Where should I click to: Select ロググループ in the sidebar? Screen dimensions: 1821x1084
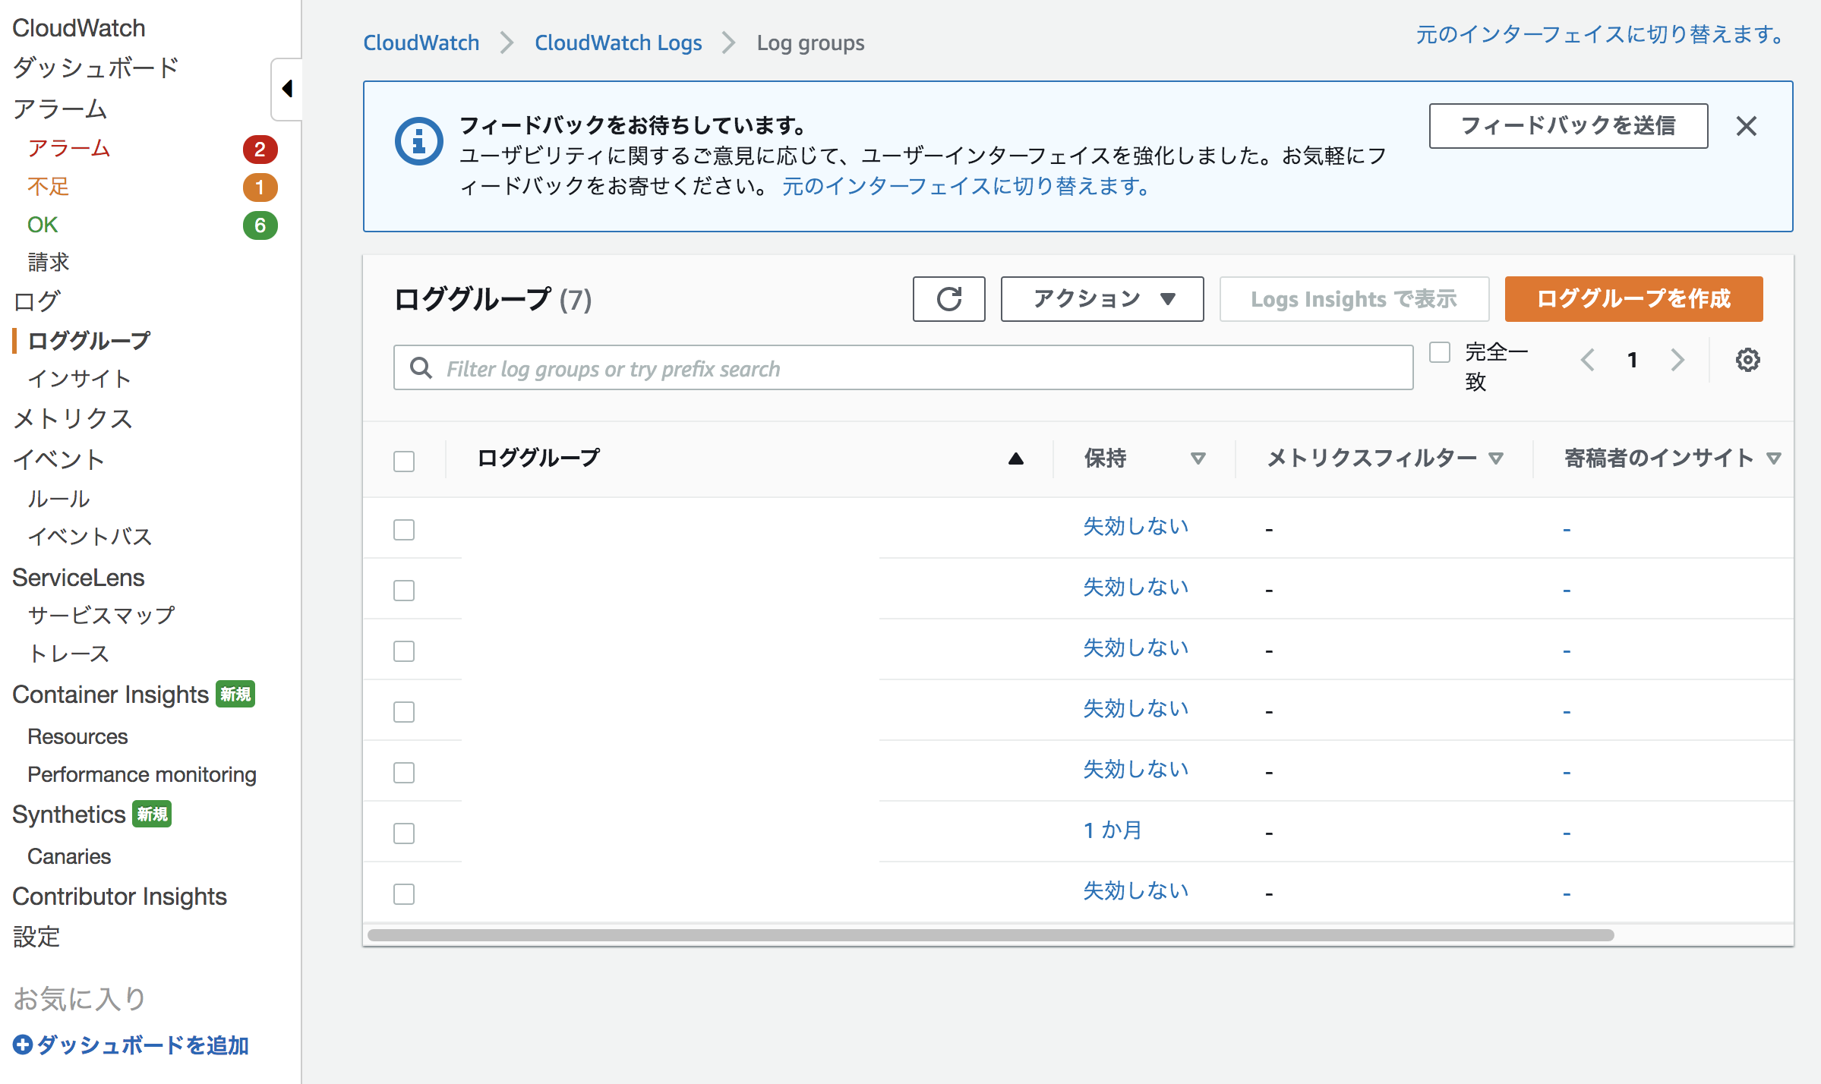[x=89, y=340]
